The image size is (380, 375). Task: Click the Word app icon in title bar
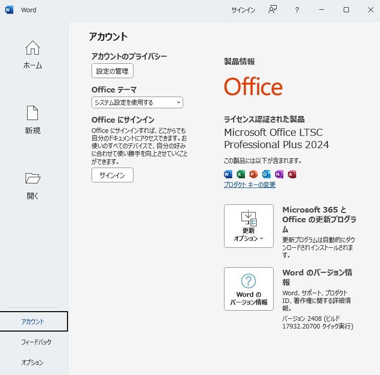coord(9,10)
